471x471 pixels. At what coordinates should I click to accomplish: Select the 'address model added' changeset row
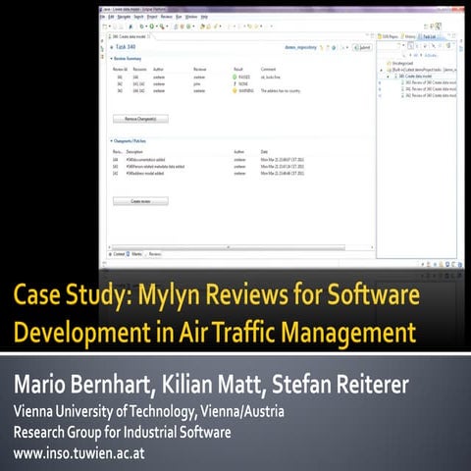pos(208,174)
